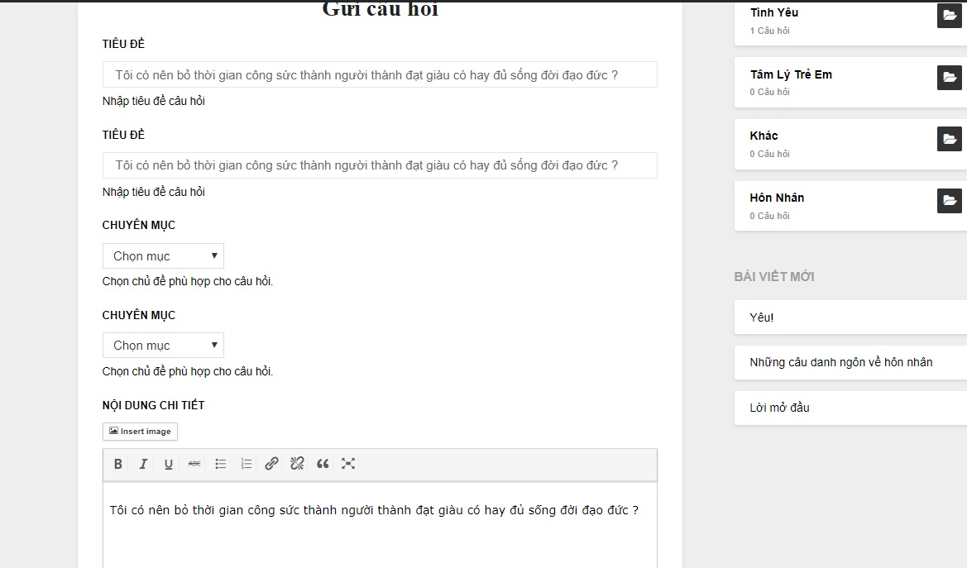The image size is (967, 568).
Task: Underline the selected editor text
Action: point(169,464)
